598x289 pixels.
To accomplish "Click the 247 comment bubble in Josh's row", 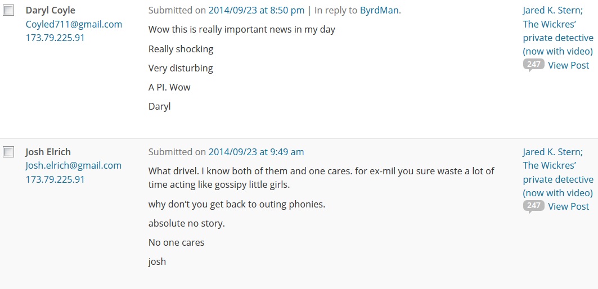I will click(533, 206).
